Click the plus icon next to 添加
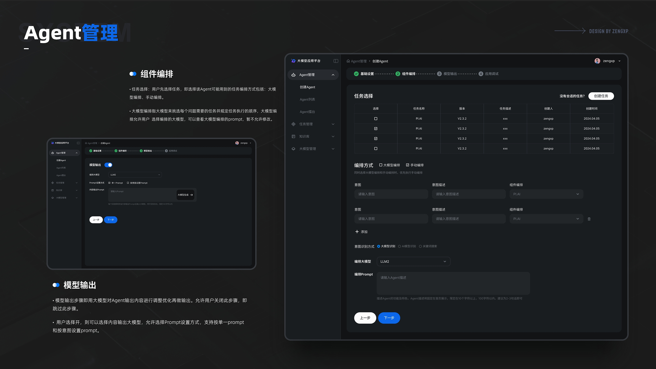This screenshot has height=369, width=656. point(357,232)
